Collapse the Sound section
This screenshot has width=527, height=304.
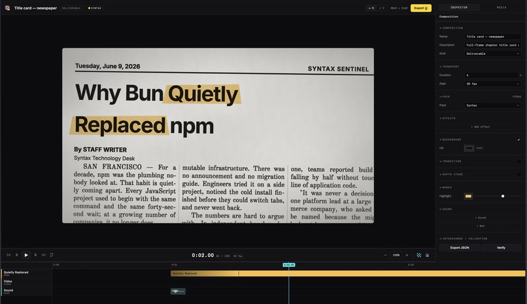click(x=446, y=209)
